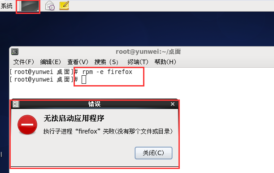Click the terminal cursor at the prompt

(x=84, y=80)
